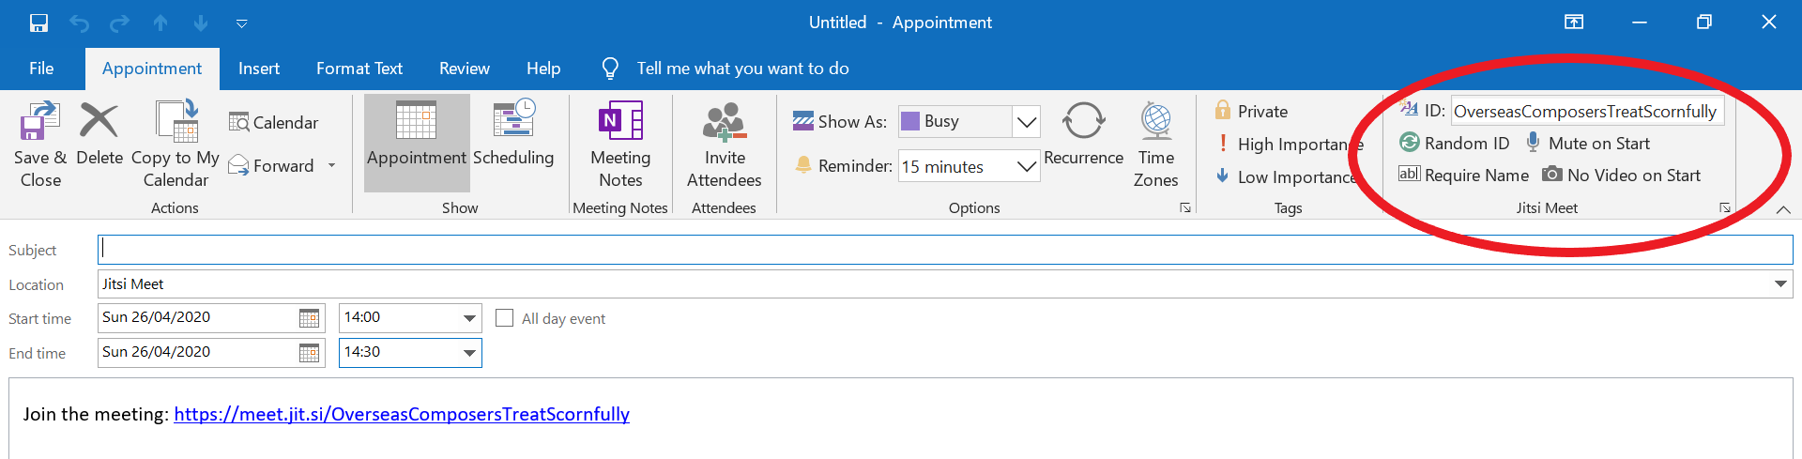The image size is (1802, 459).
Task: Toggle Require Name option
Action: pyautogui.click(x=1463, y=175)
